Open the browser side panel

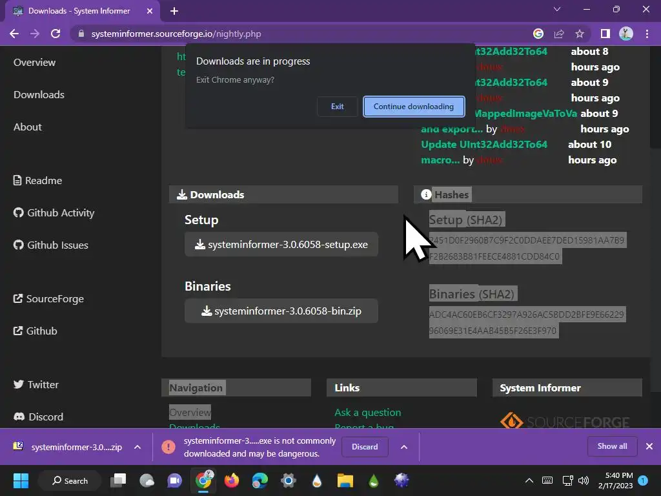pyautogui.click(x=605, y=34)
